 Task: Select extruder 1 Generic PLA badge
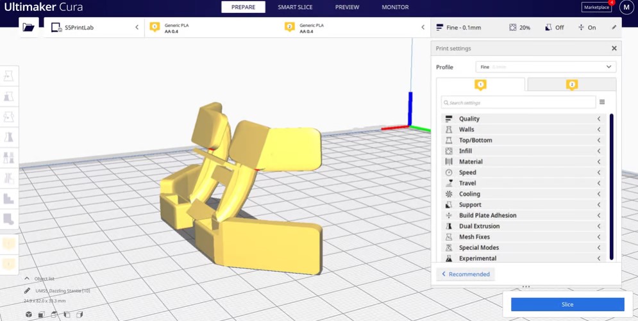155,27
